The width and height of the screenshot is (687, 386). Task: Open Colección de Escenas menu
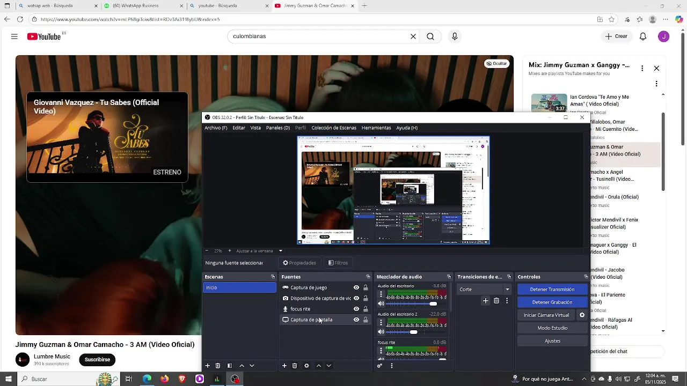334,128
